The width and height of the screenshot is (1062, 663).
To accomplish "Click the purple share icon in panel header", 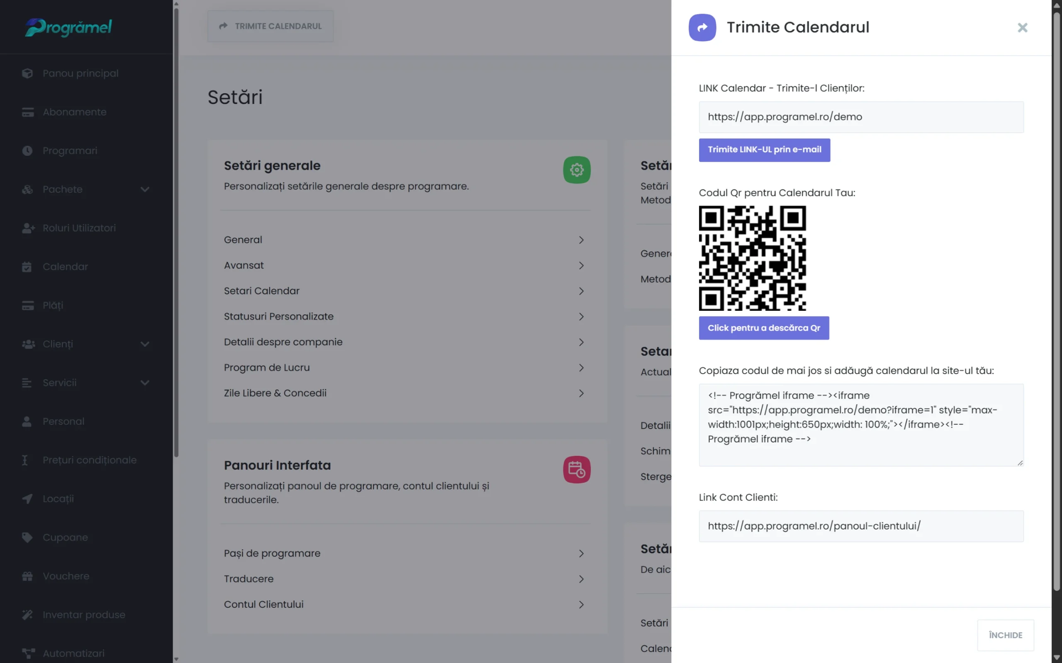I will pos(702,28).
